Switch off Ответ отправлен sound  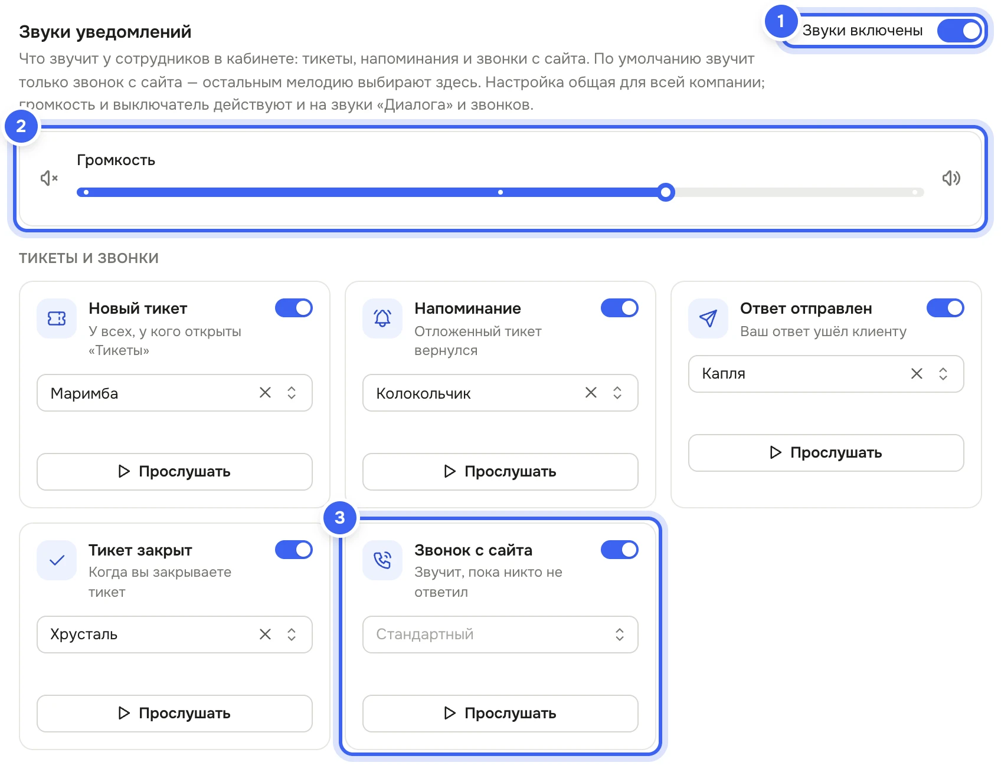[946, 308]
